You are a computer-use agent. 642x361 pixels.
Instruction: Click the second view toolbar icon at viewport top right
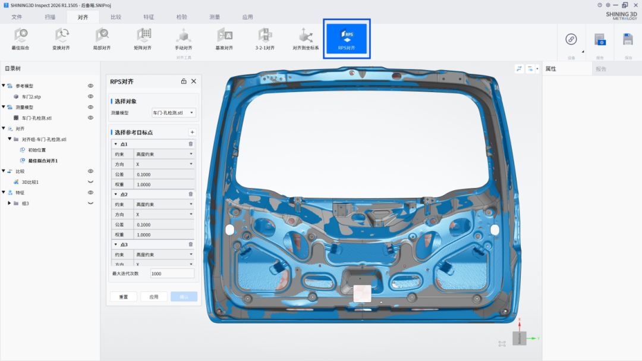530,69
